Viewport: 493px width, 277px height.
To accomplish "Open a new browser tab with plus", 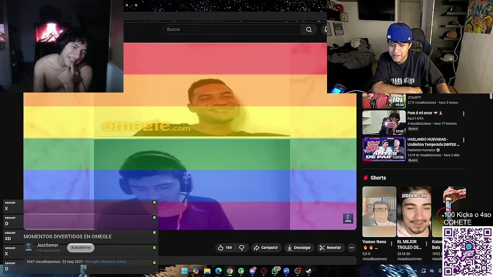I will [136, 5].
